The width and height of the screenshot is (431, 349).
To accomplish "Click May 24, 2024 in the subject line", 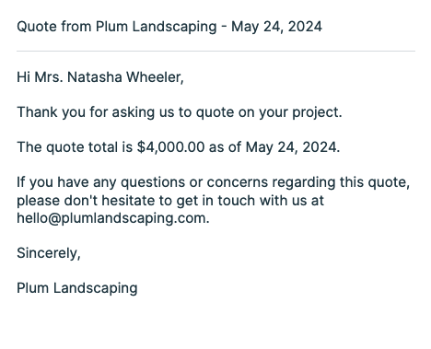I will click(x=276, y=27).
